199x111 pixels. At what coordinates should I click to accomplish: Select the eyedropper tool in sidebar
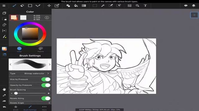(x=4, y=95)
